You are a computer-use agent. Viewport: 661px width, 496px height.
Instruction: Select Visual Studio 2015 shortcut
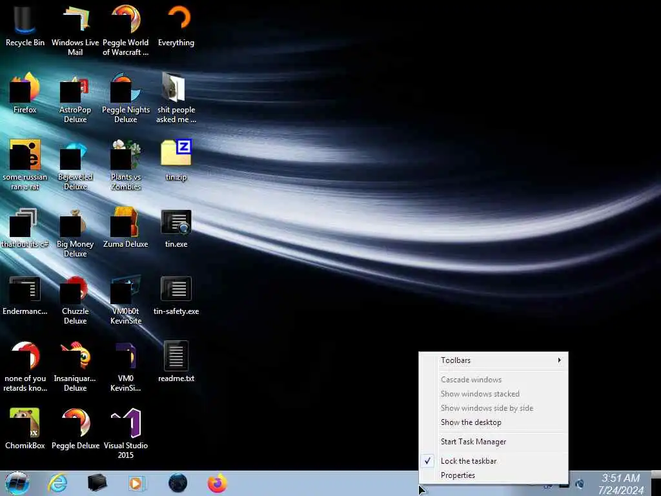point(126,433)
